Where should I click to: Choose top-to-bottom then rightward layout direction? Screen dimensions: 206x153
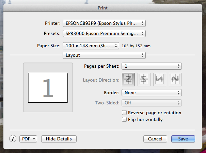160,80
